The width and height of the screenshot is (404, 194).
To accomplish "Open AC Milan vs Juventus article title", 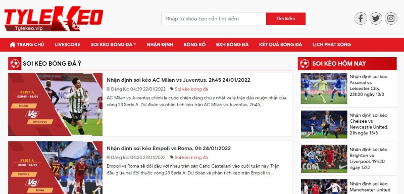I will (x=178, y=80).
